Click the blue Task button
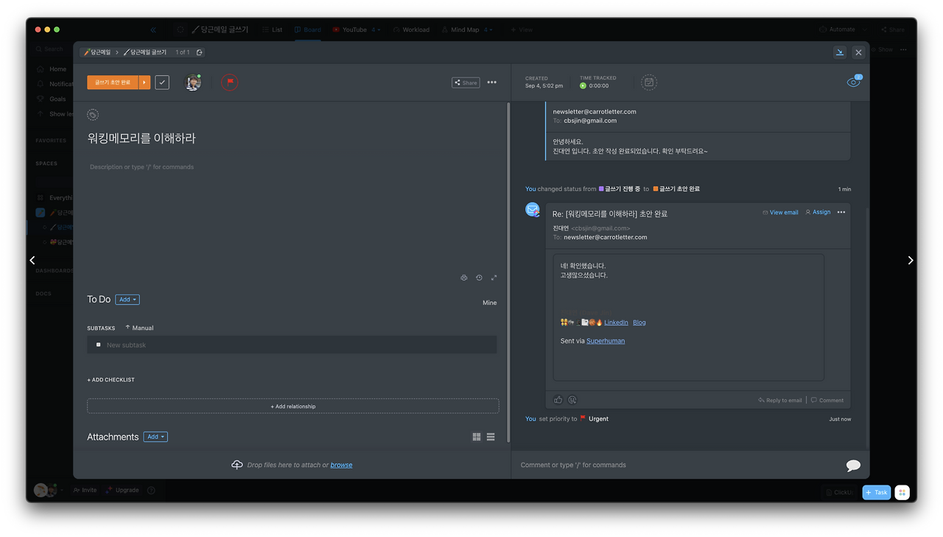Screen dimensions: 943x537 pyautogui.click(x=877, y=493)
